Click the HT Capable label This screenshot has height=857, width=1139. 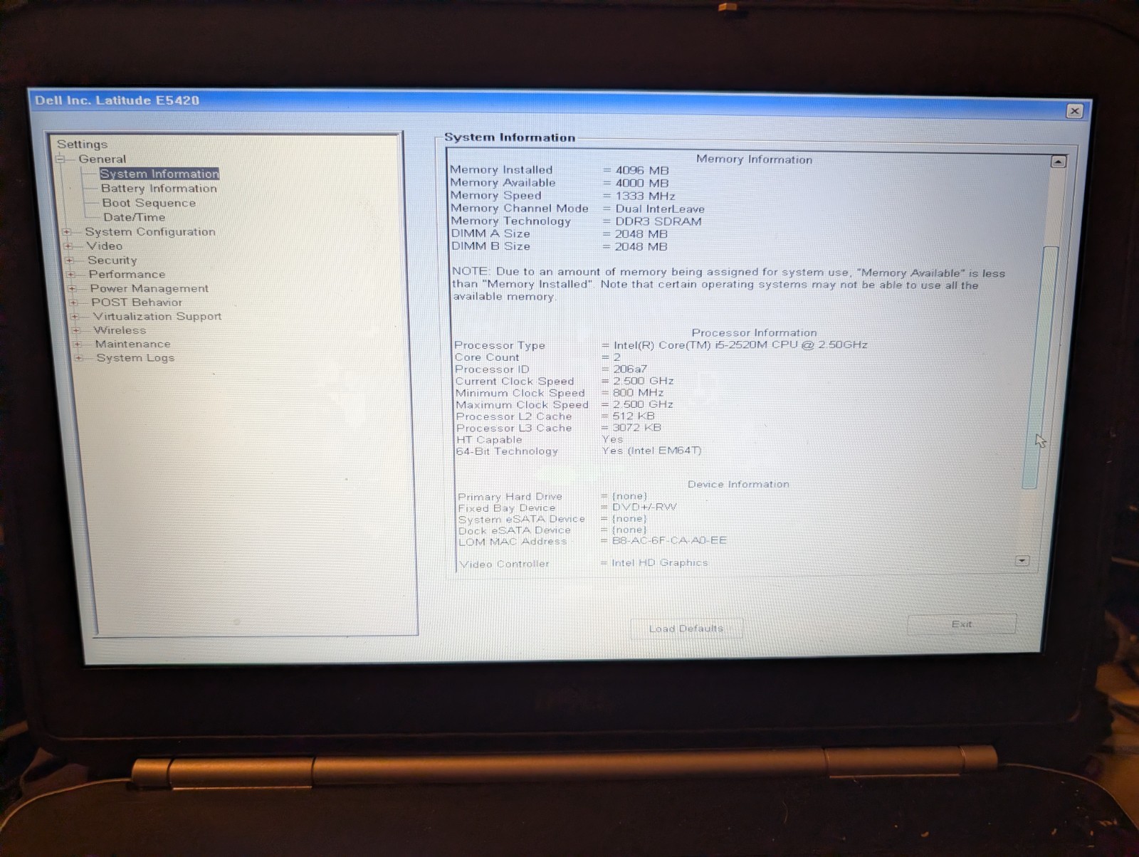(x=489, y=440)
